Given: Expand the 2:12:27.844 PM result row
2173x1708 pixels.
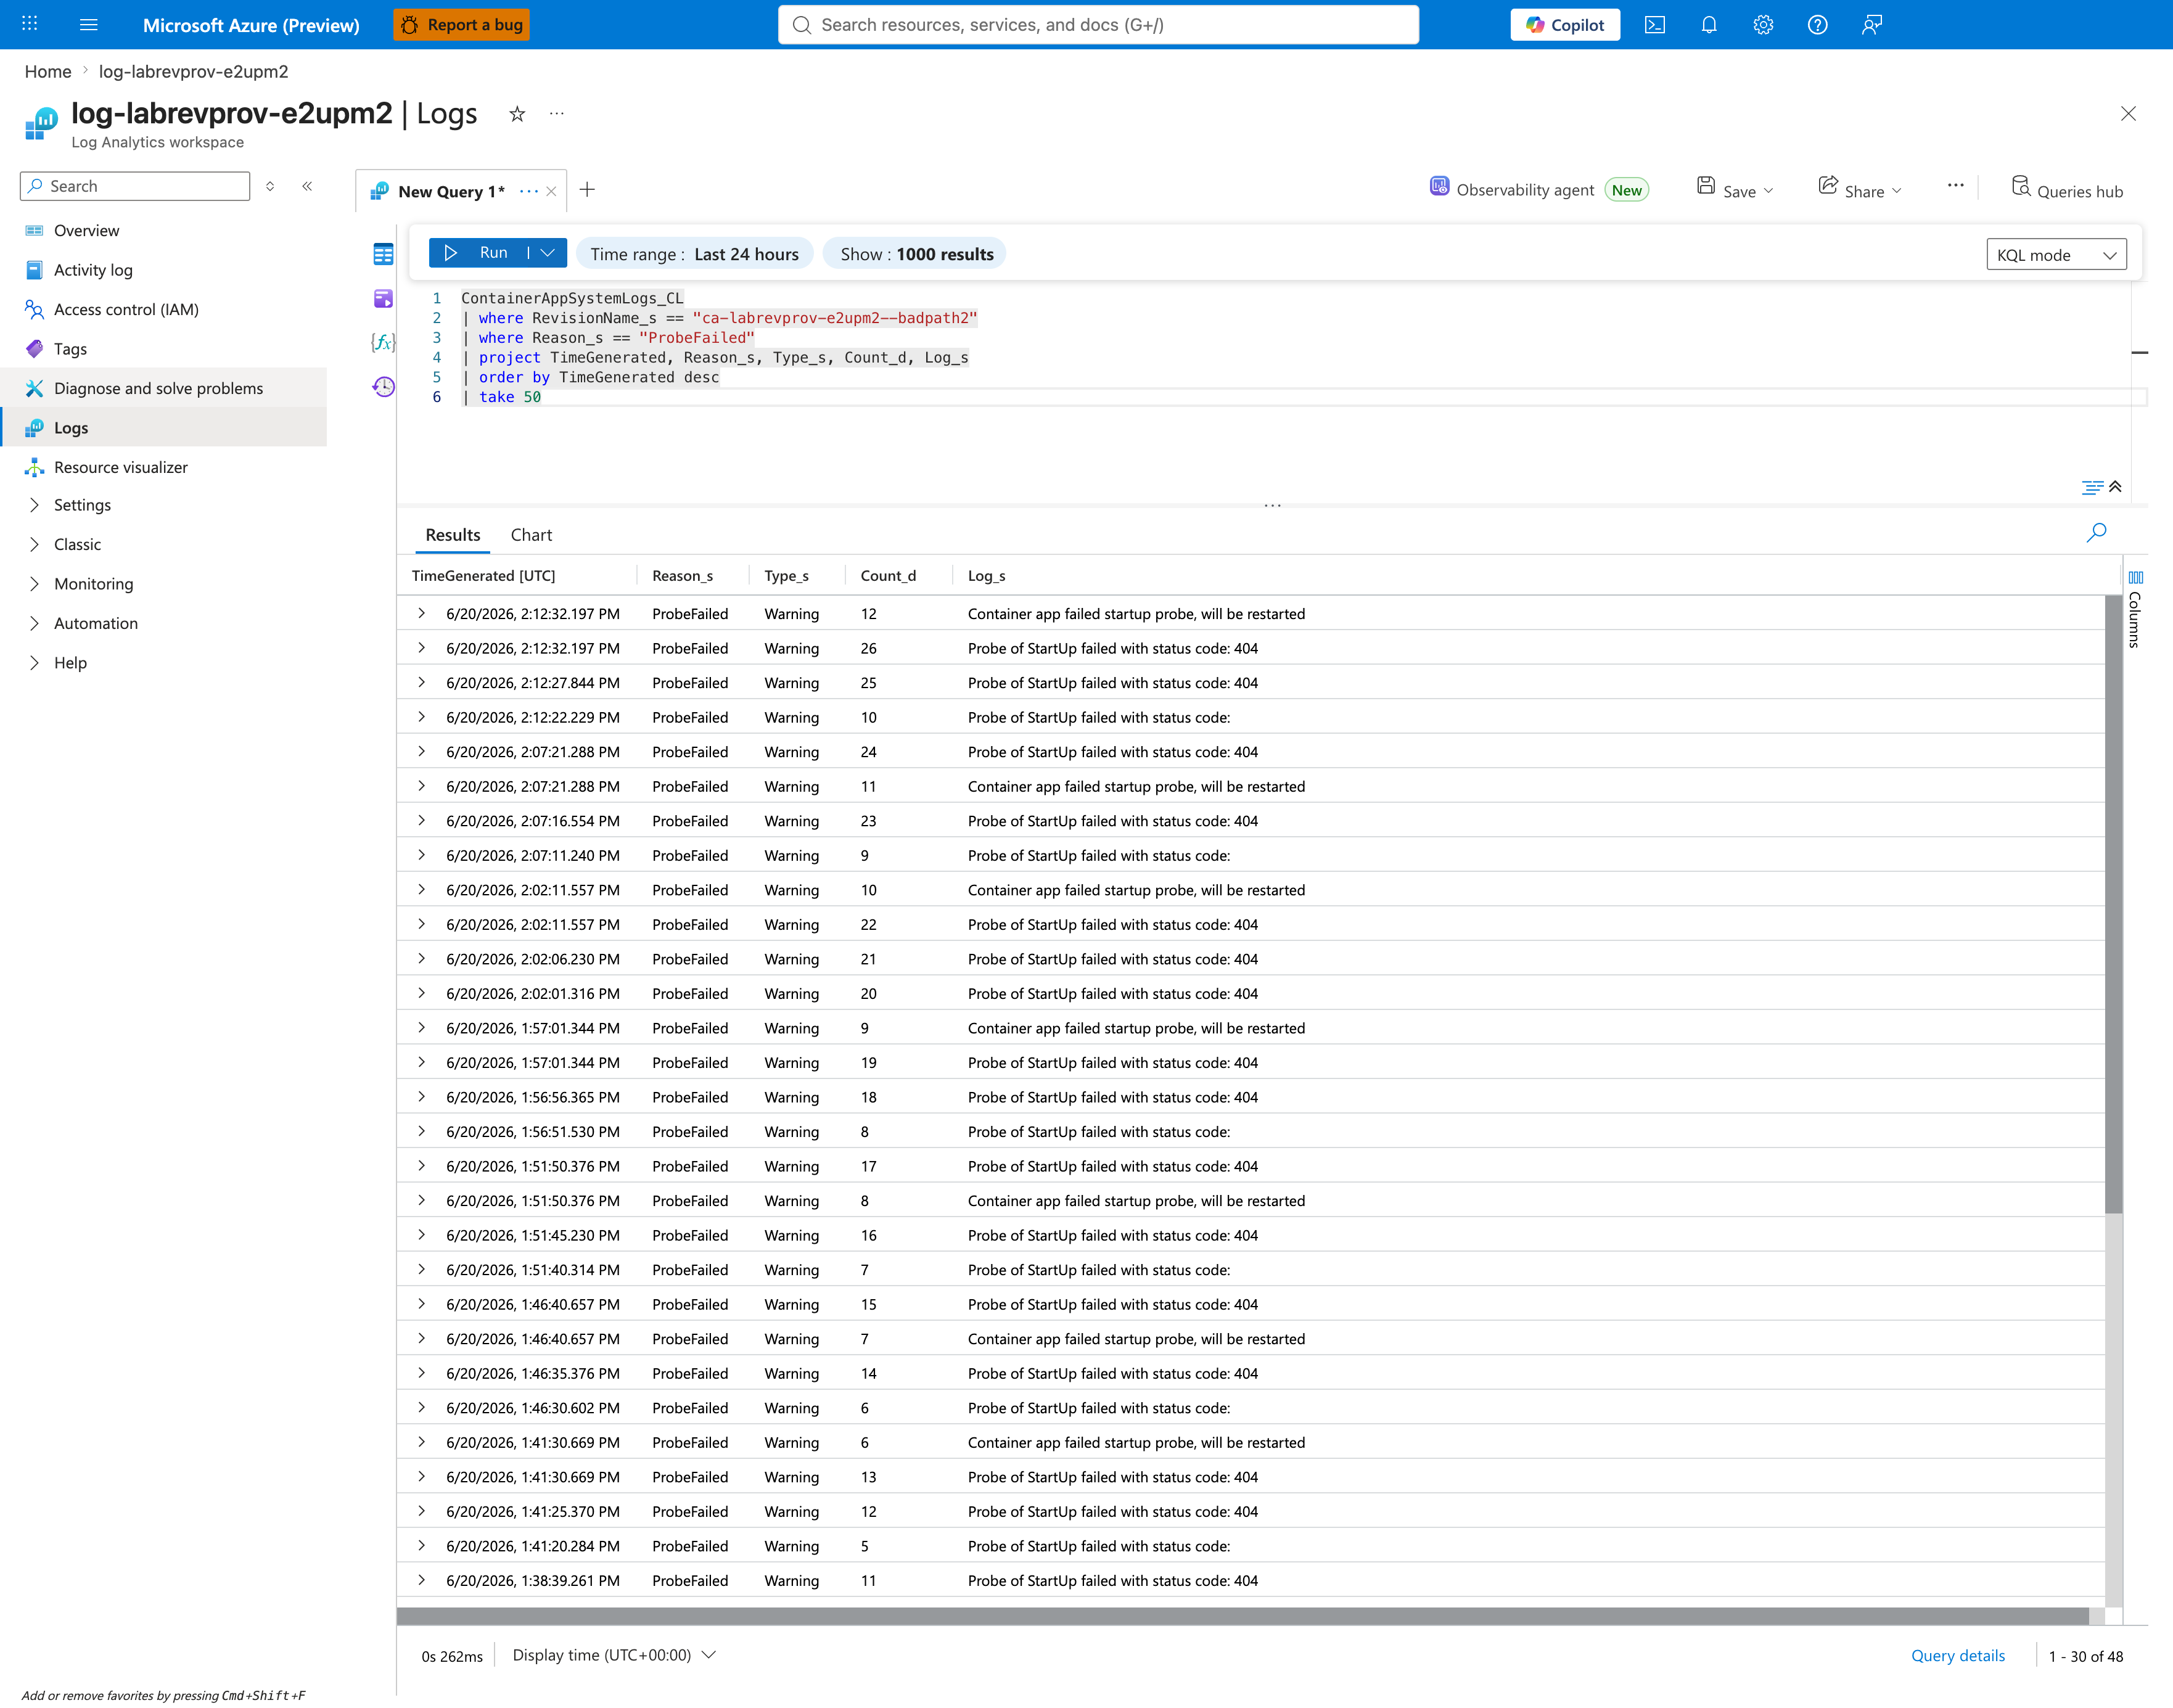Looking at the screenshot, I should [421, 682].
